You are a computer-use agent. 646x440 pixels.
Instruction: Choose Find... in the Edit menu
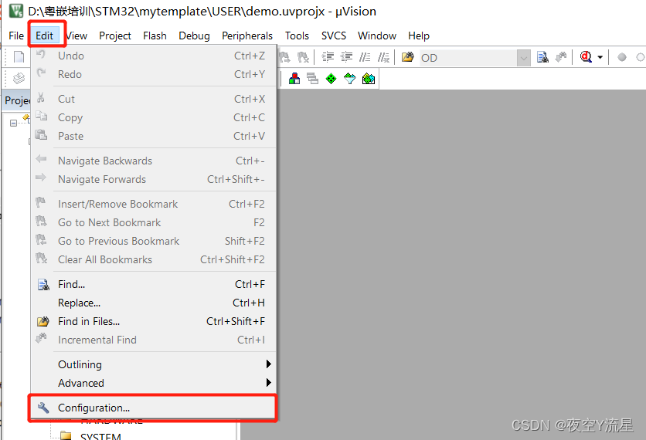coord(153,284)
